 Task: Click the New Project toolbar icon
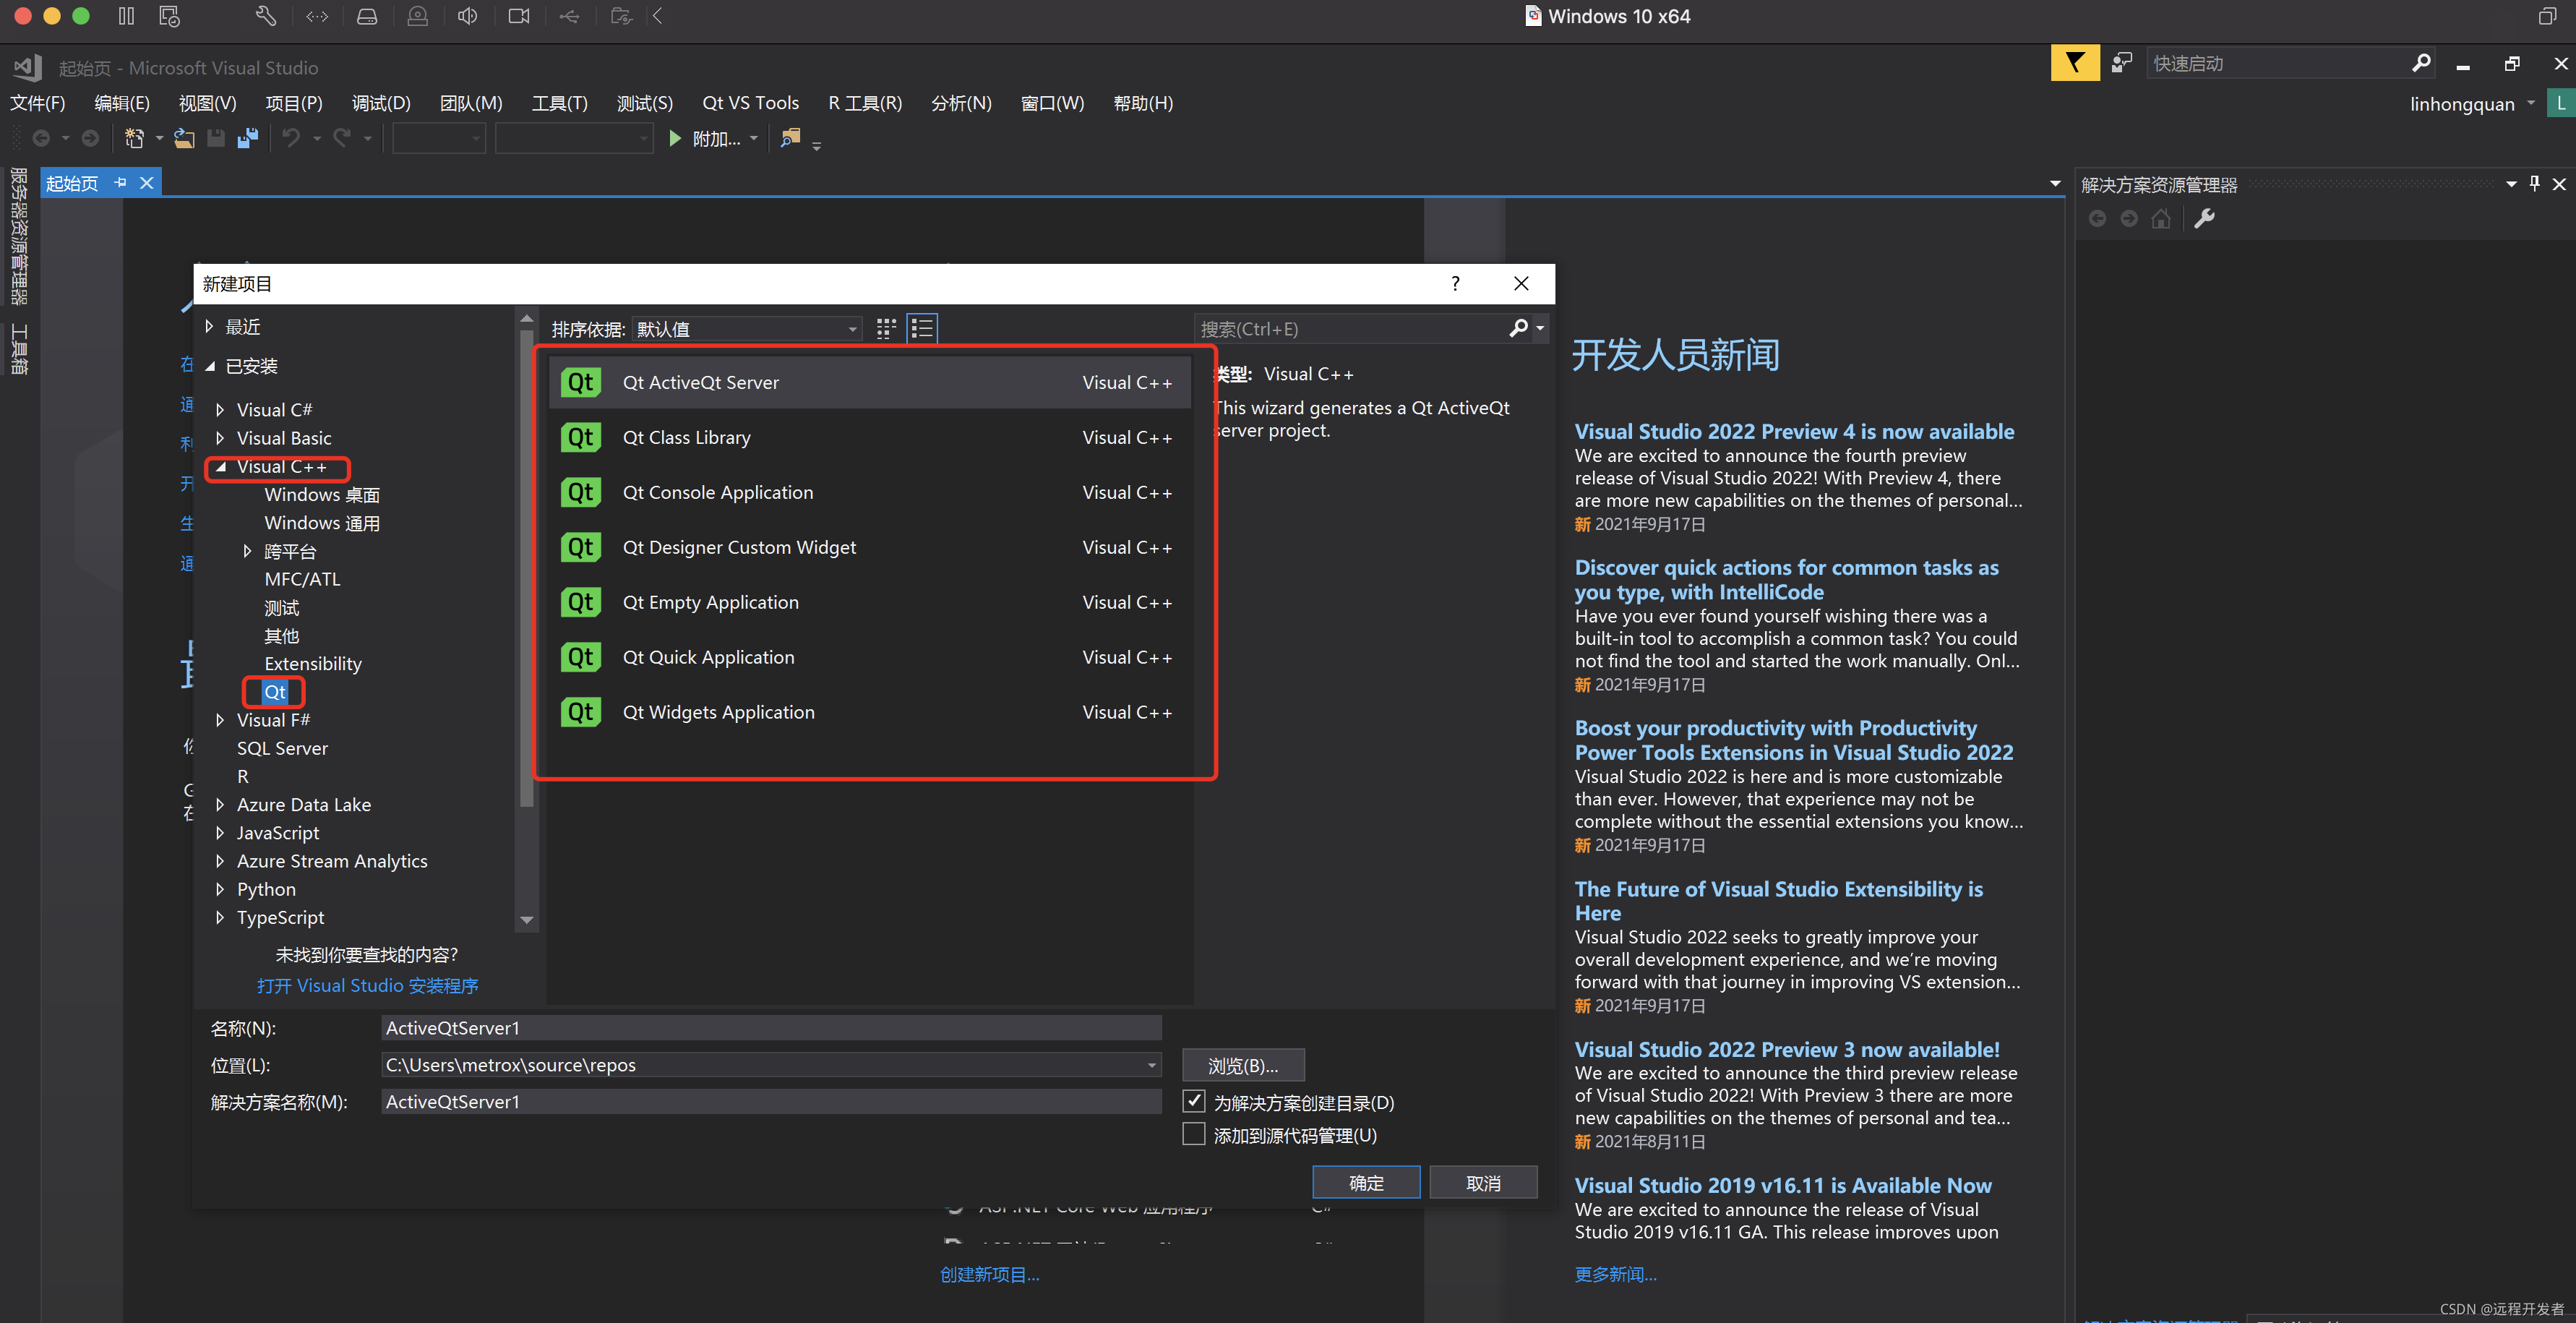pos(134,138)
